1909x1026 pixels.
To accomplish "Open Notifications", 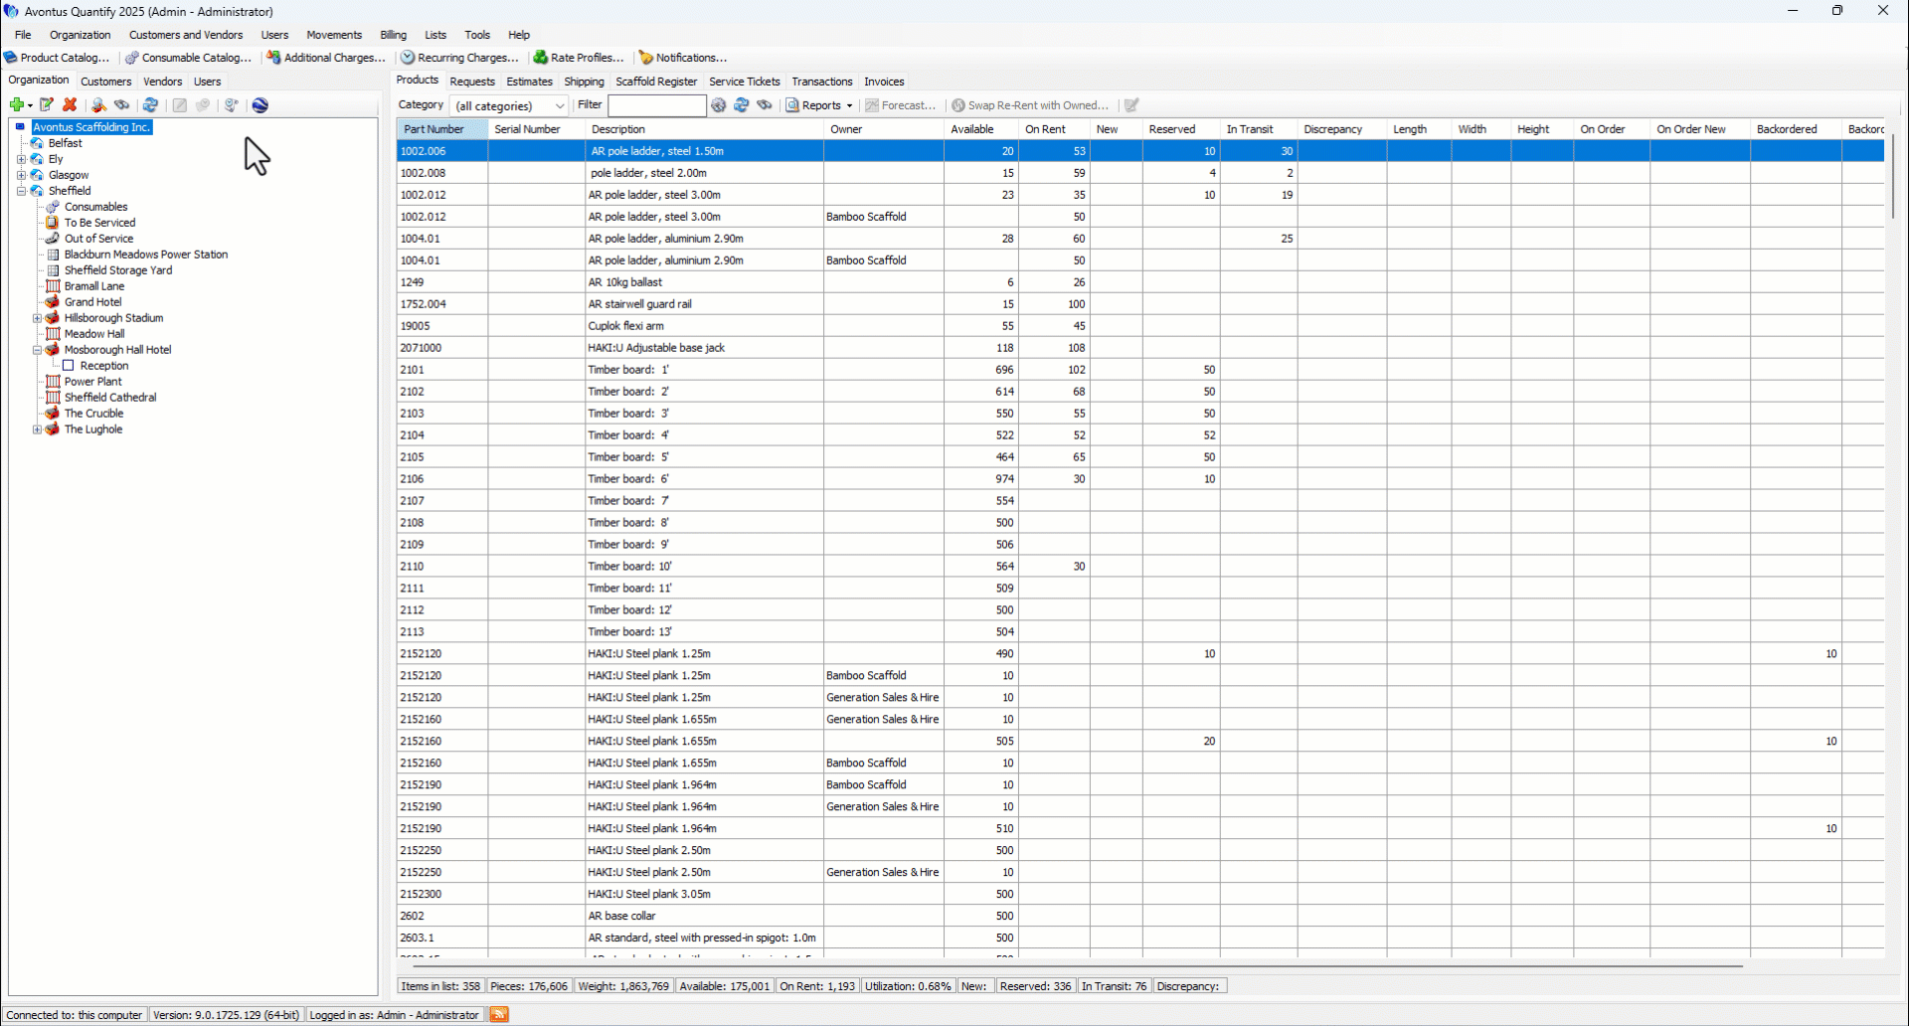I will coord(683,58).
